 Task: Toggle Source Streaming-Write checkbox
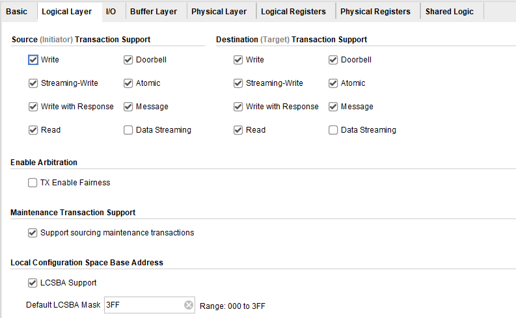pos(33,83)
